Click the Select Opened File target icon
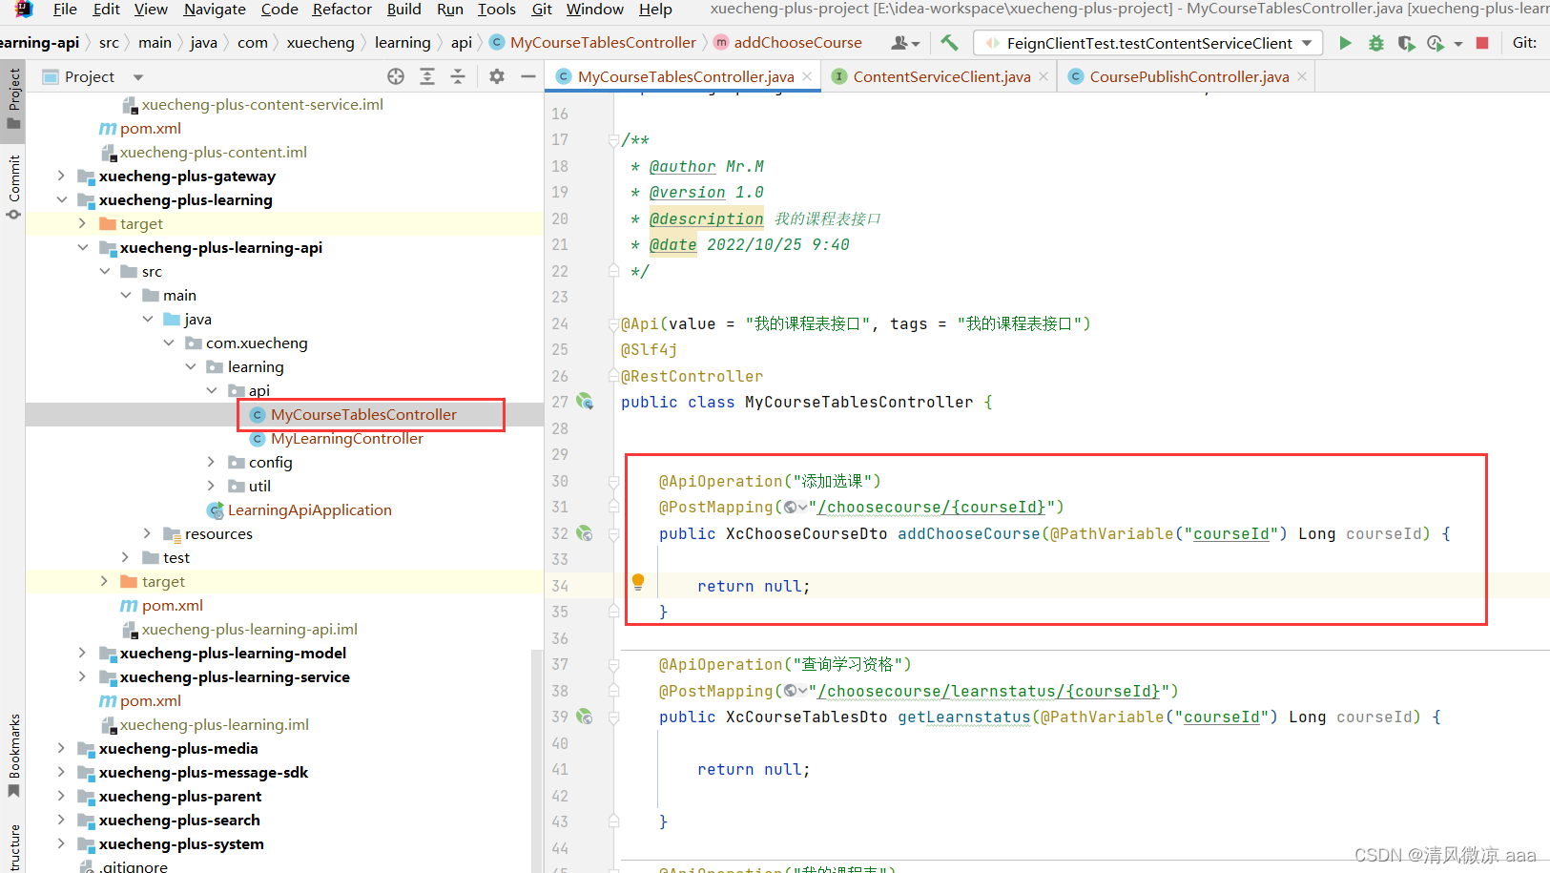Screen dimensions: 1550x873 [396, 76]
